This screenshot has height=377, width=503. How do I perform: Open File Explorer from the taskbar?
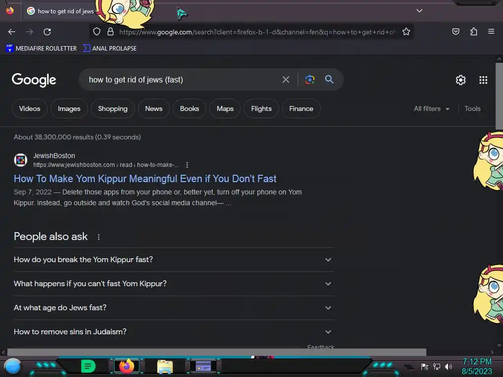pos(165,366)
